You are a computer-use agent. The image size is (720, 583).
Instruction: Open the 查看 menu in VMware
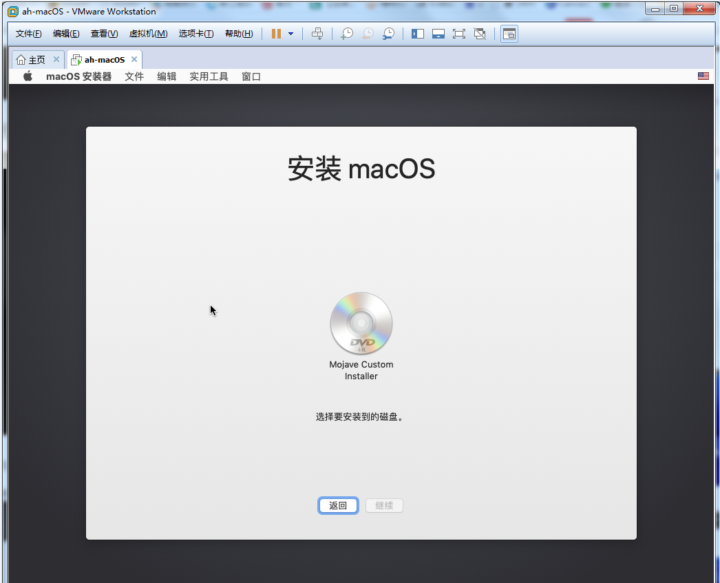coord(104,34)
